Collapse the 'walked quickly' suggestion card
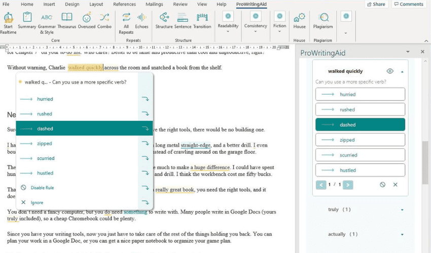Screen dimensions: 431x253 [402, 72]
